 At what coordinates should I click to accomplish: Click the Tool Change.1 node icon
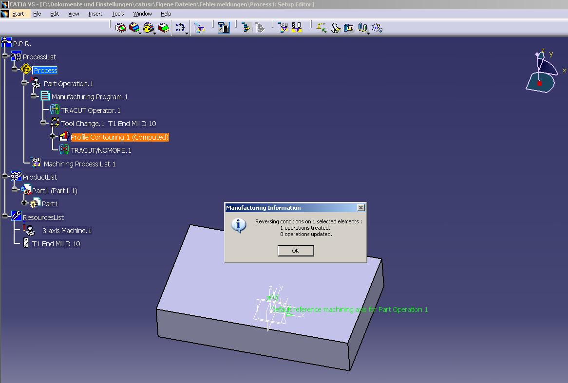click(55, 123)
